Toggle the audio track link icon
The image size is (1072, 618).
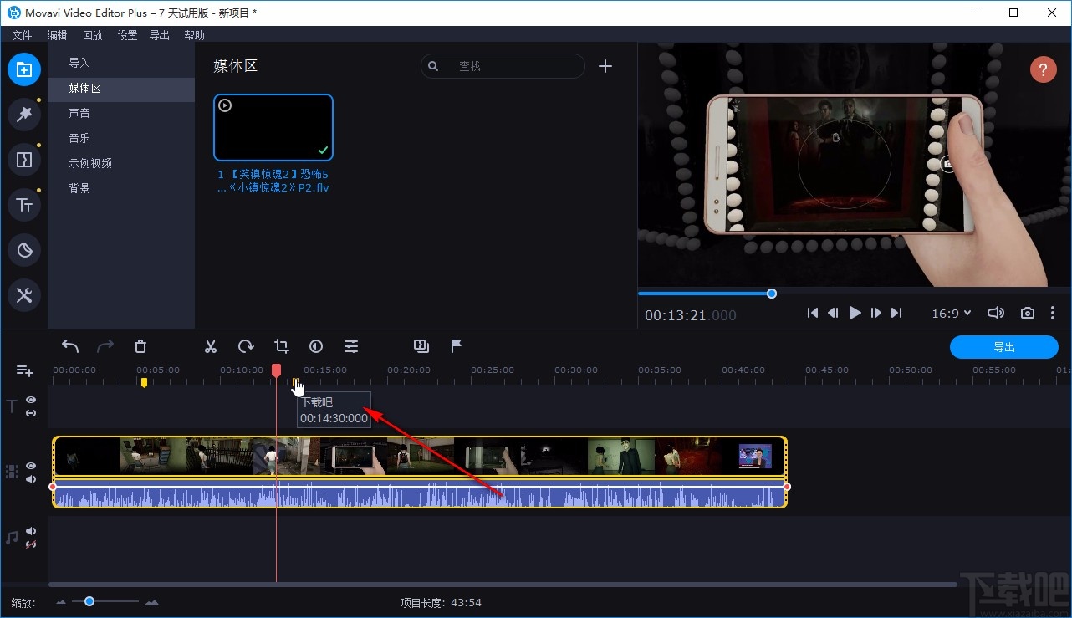[31, 544]
